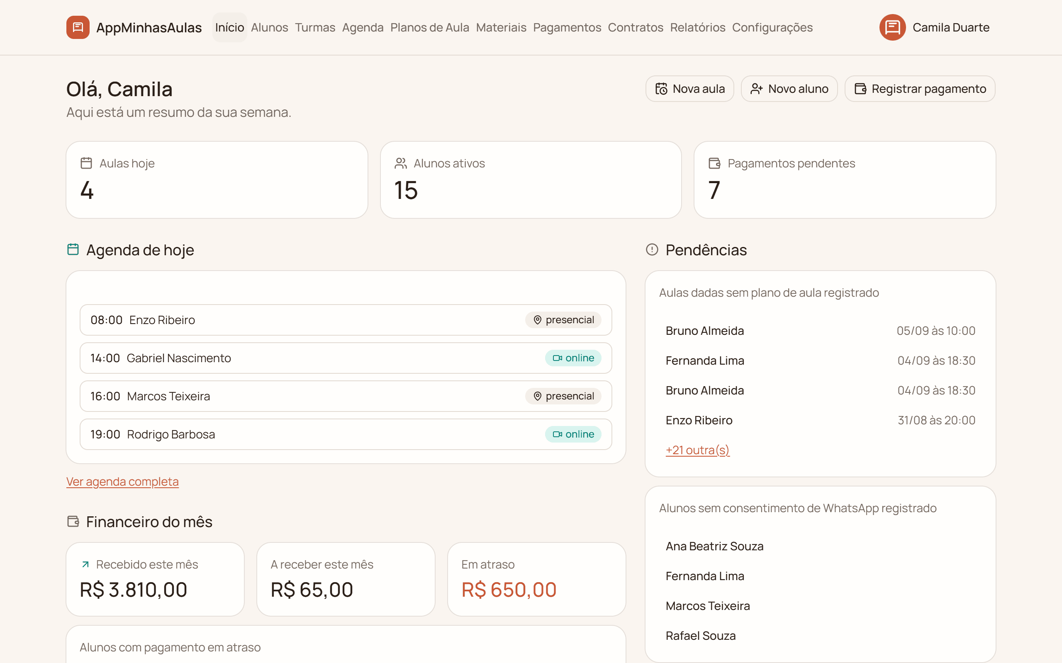The height and width of the screenshot is (663, 1062).
Task: Click the Aulas hoje card showing 4
Action: [x=217, y=180]
